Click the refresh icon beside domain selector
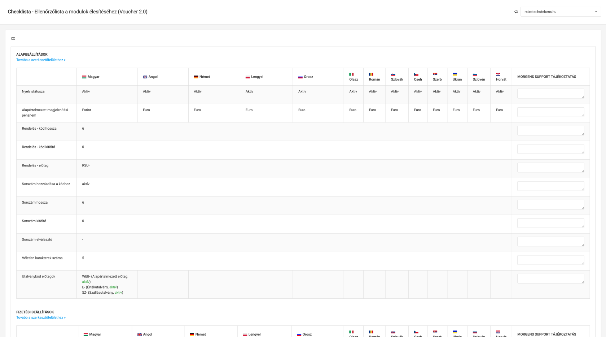This screenshot has height=337, width=606. [516, 12]
